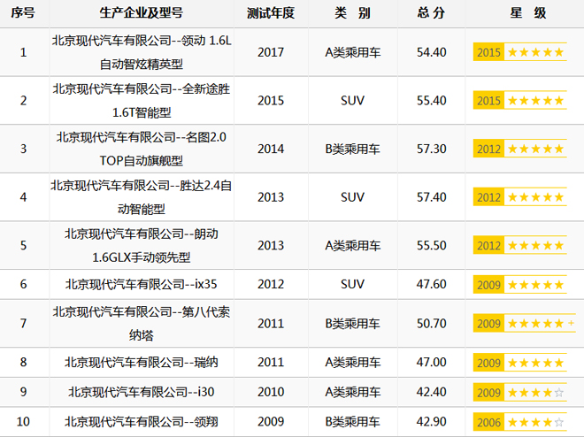
Task: Click the row number 4 cell
Action: pos(23,197)
